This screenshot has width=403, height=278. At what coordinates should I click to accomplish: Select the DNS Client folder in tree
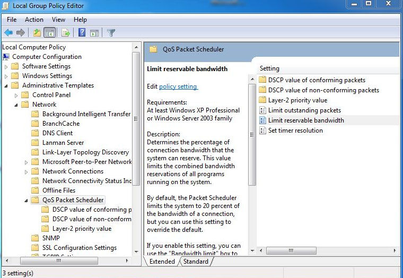click(x=57, y=133)
